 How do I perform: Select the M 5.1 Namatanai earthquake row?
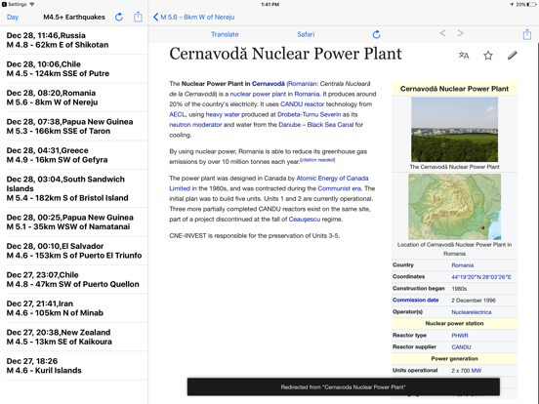(x=74, y=222)
